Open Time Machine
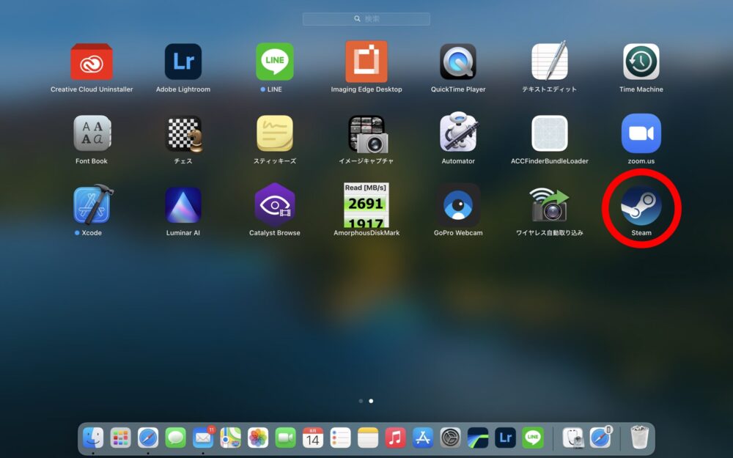This screenshot has height=458, width=733. (641, 62)
